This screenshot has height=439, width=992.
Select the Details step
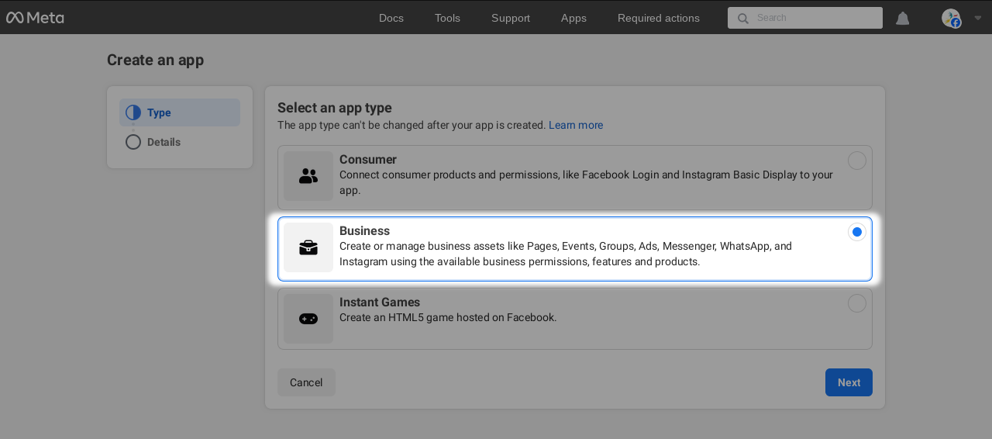tap(180, 142)
